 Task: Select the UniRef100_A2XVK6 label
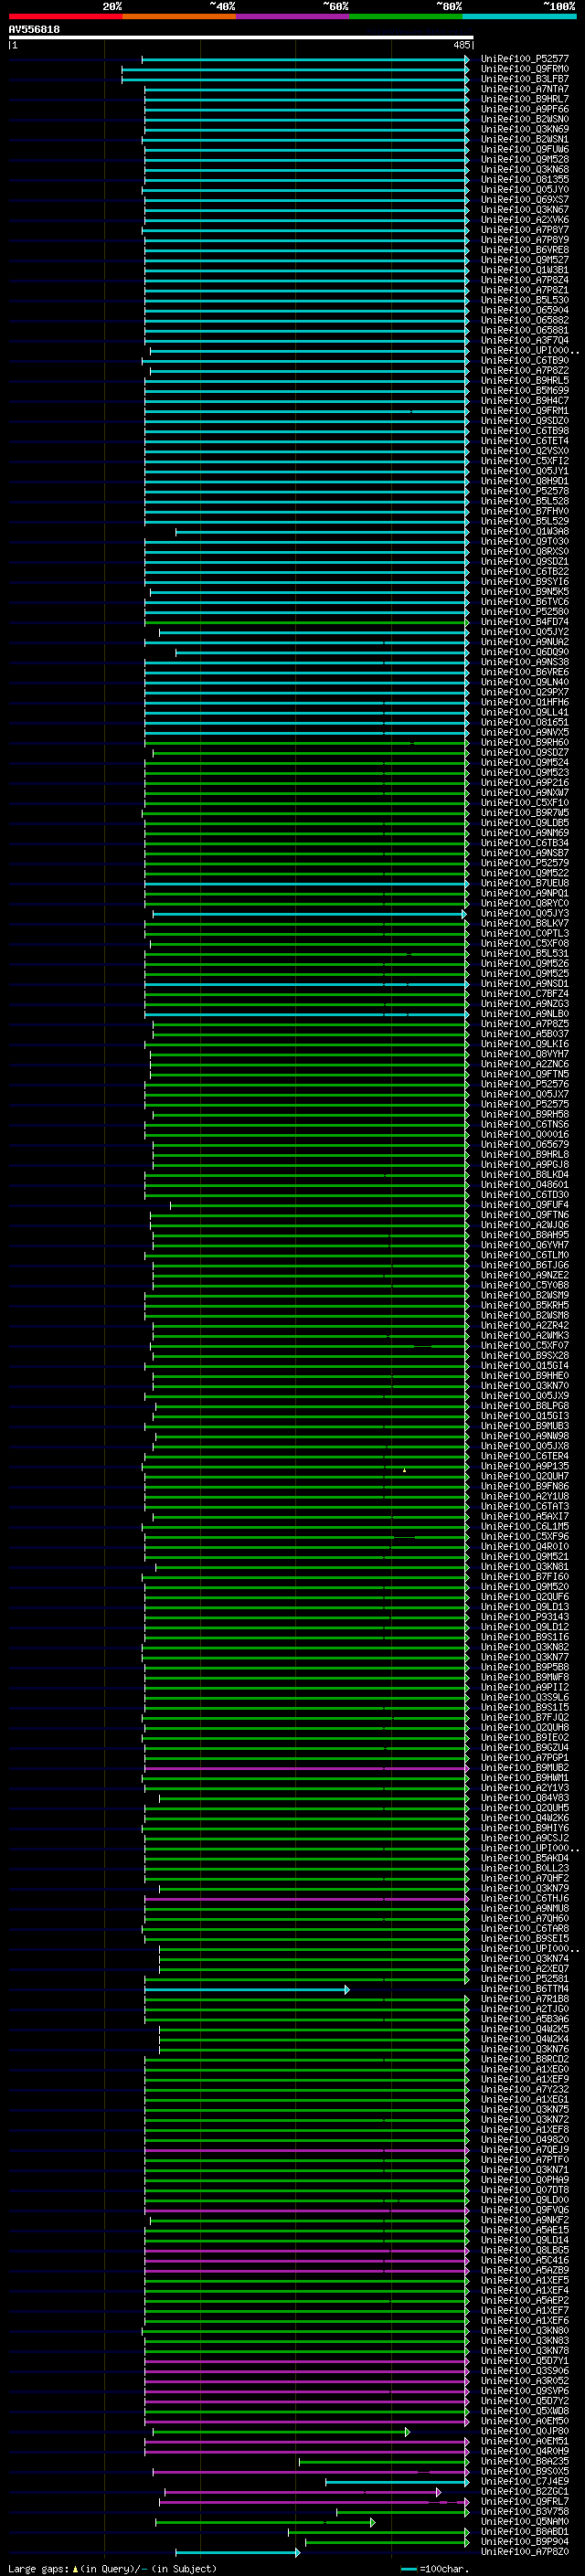pos(524,220)
